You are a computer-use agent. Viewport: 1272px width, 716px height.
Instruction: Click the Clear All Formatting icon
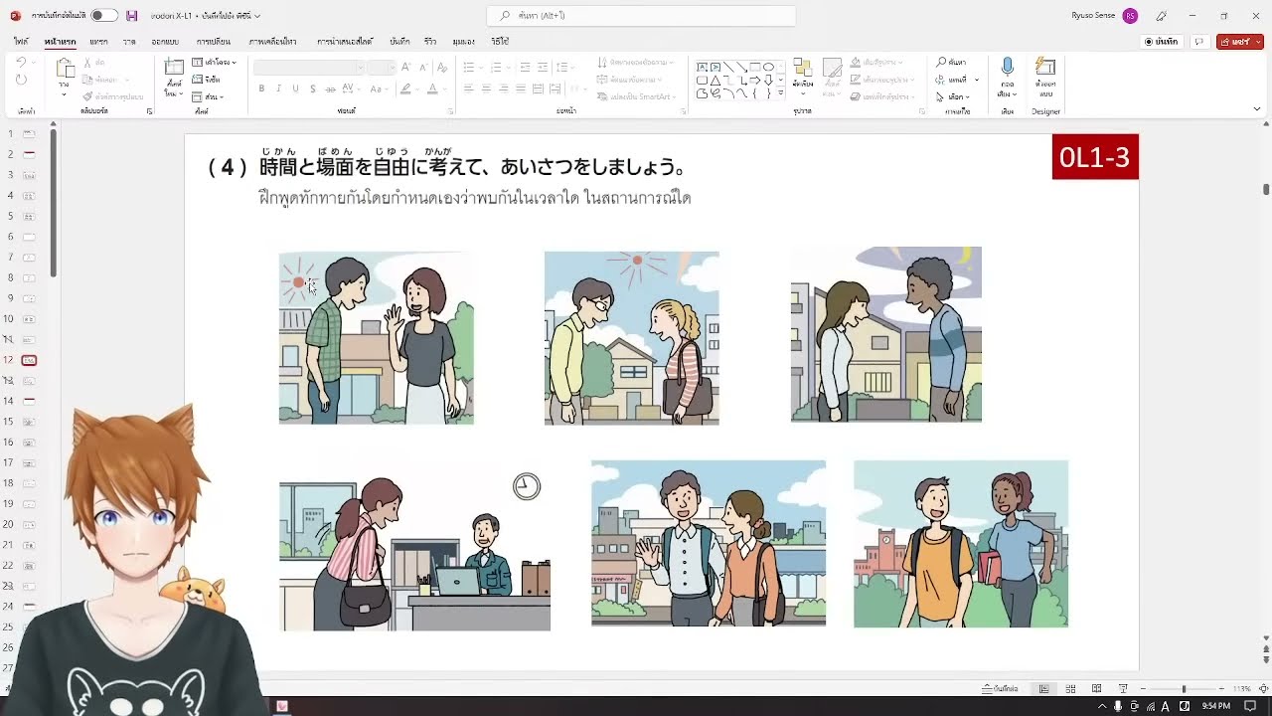440,67
